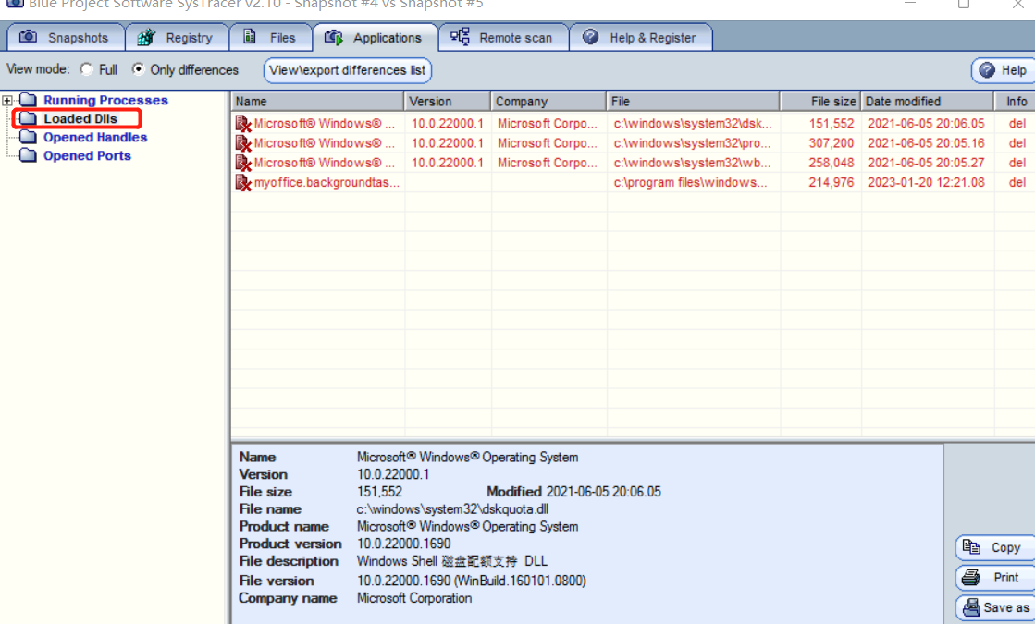Sort by the Date modified column header
Image resolution: width=1035 pixels, height=624 pixels.
tap(927, 101)
